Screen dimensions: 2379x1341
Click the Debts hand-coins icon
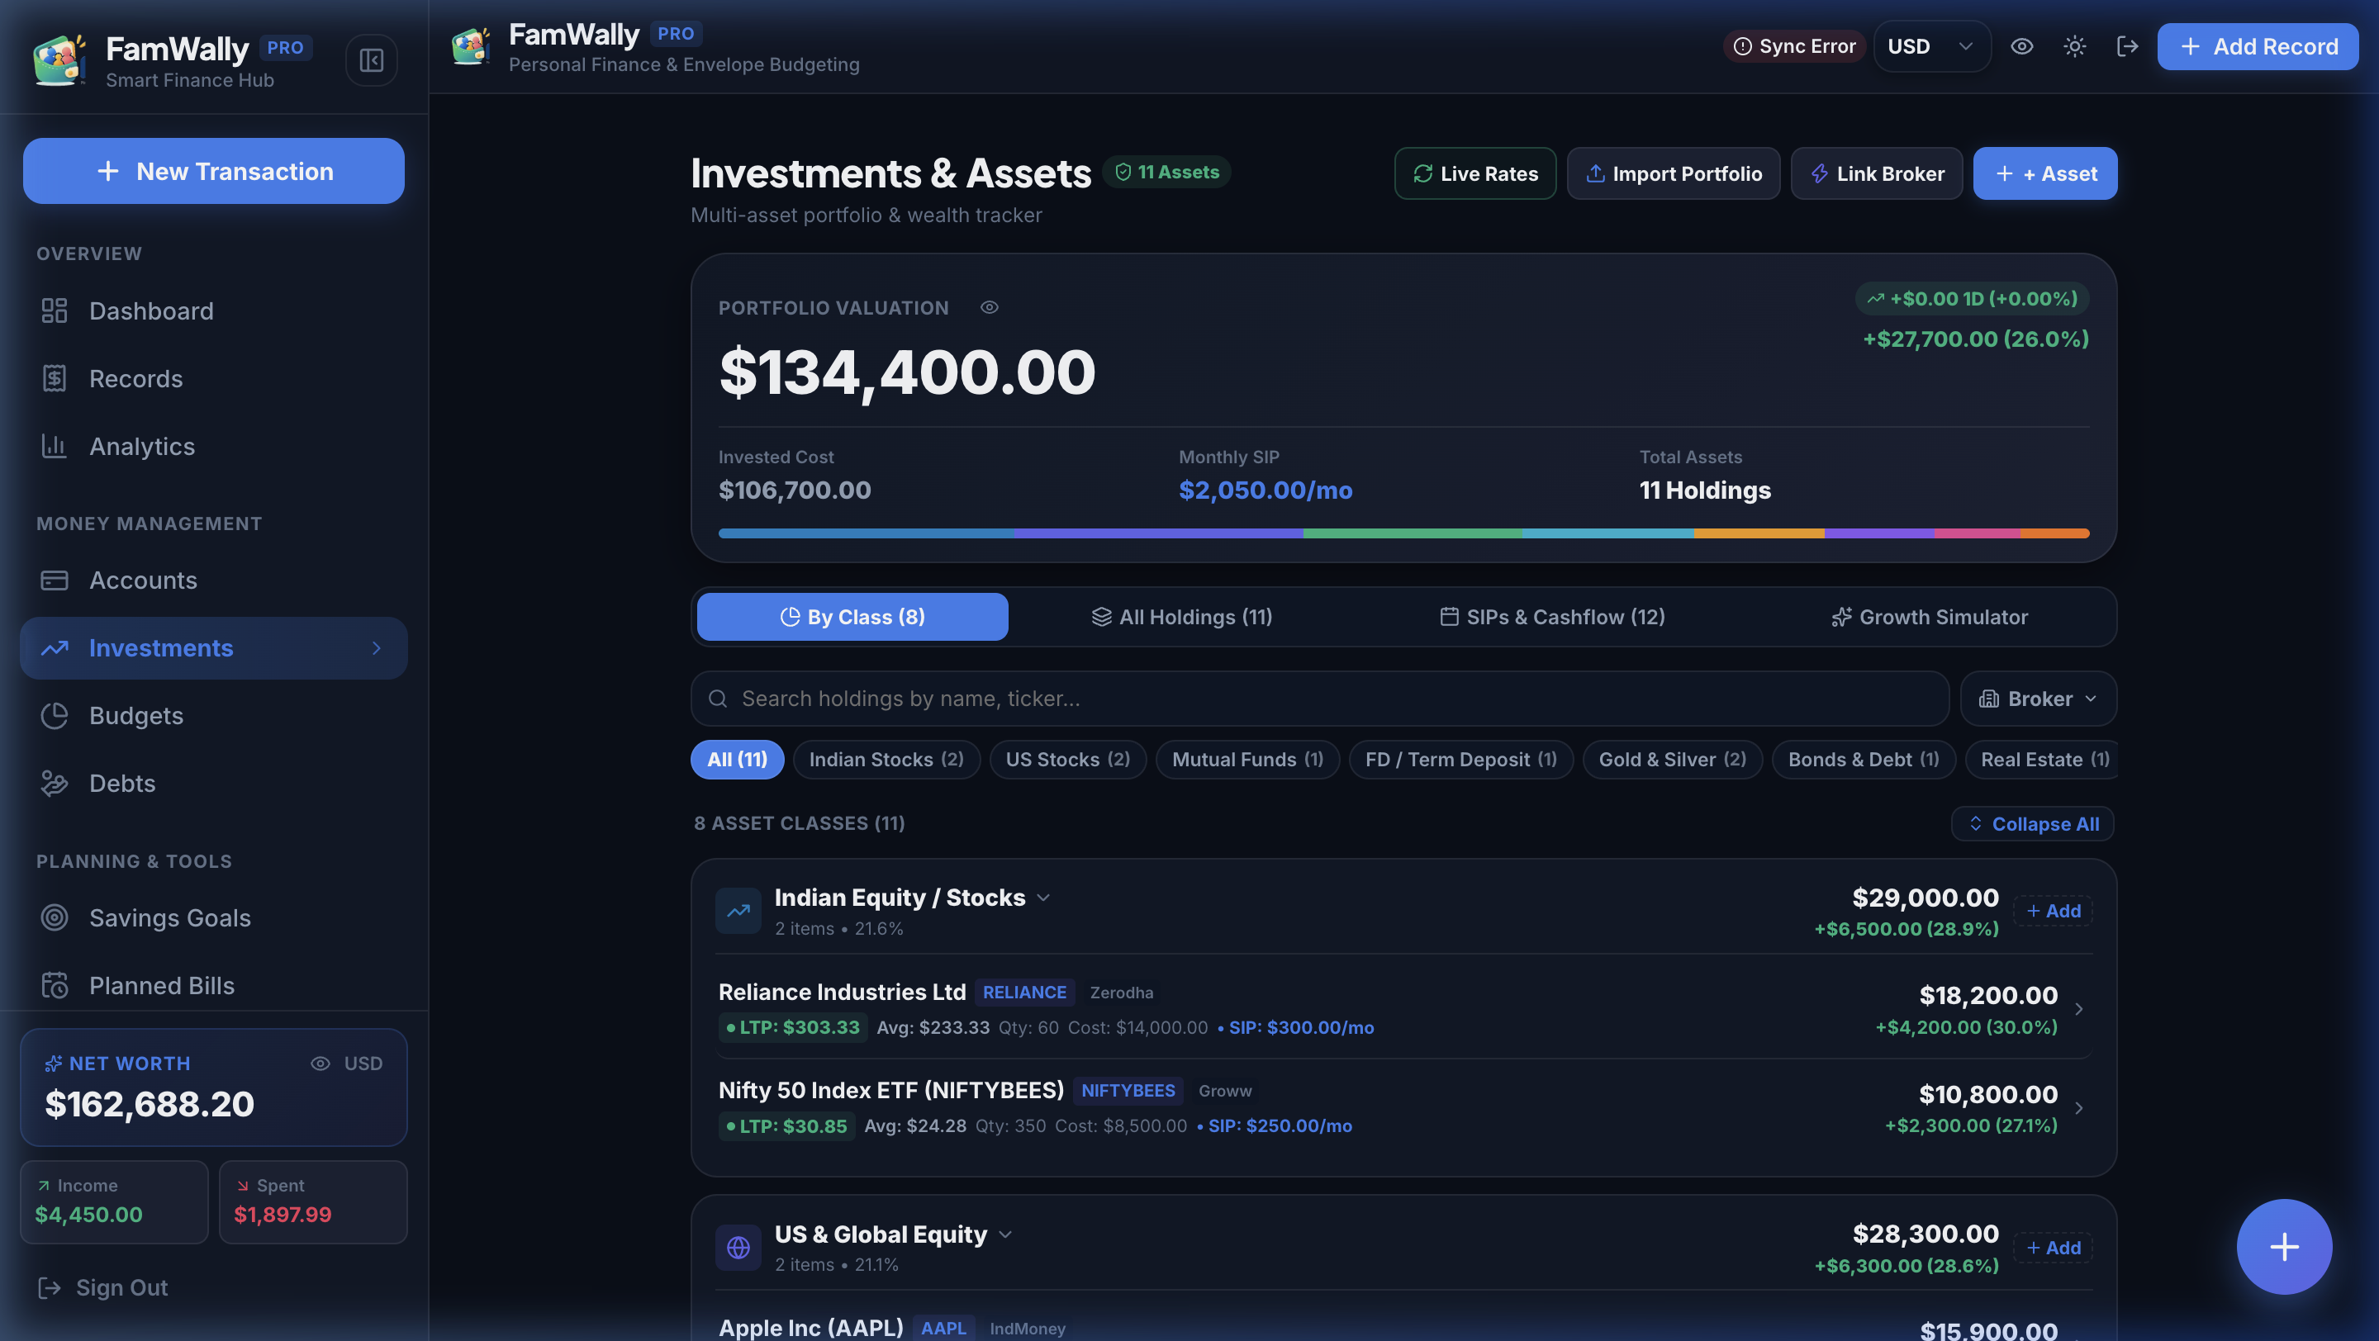pos(55,783)
